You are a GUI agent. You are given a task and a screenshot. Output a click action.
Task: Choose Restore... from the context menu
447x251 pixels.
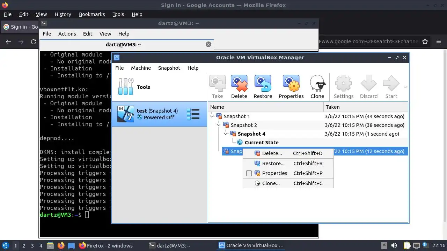pyautogui.click(x=288, y=163)
